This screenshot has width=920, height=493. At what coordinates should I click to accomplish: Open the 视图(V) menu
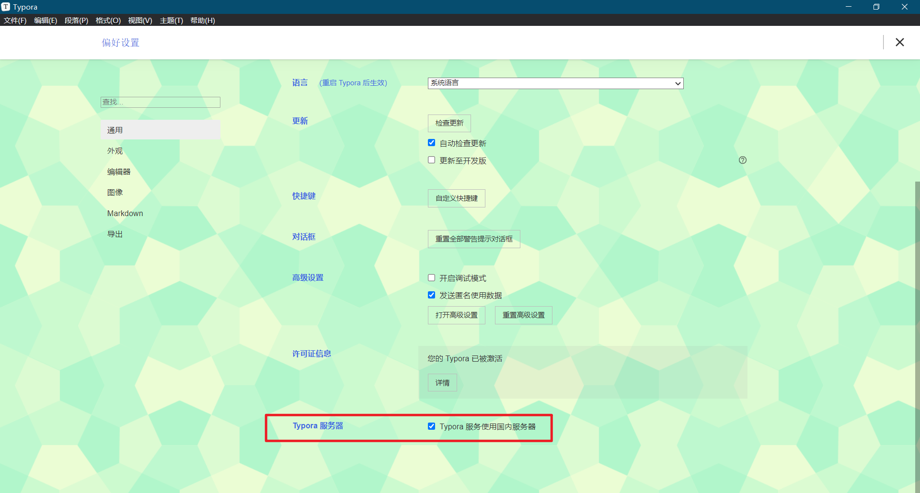(140, 20)
